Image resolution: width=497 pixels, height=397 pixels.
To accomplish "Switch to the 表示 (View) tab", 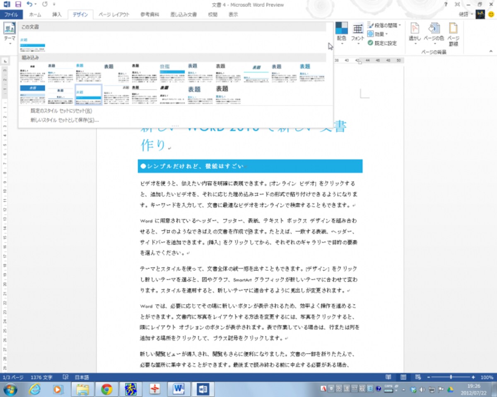I will tap(233, 14).
